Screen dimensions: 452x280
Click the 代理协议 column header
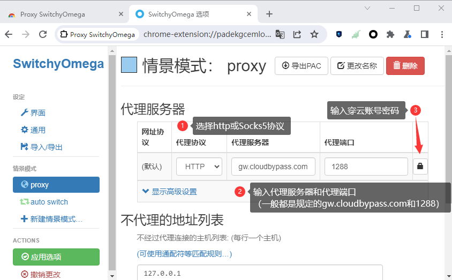pyautogui.click(x=191, y=142)
